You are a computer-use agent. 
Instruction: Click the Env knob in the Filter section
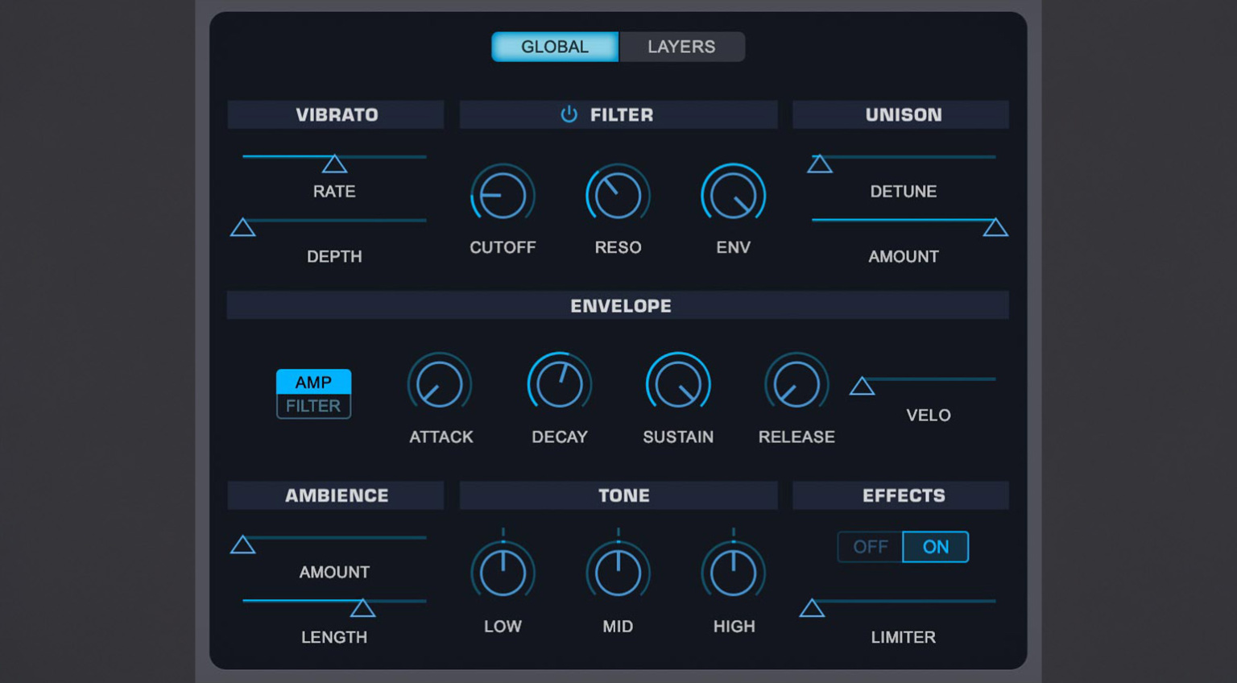pos(733,193)
